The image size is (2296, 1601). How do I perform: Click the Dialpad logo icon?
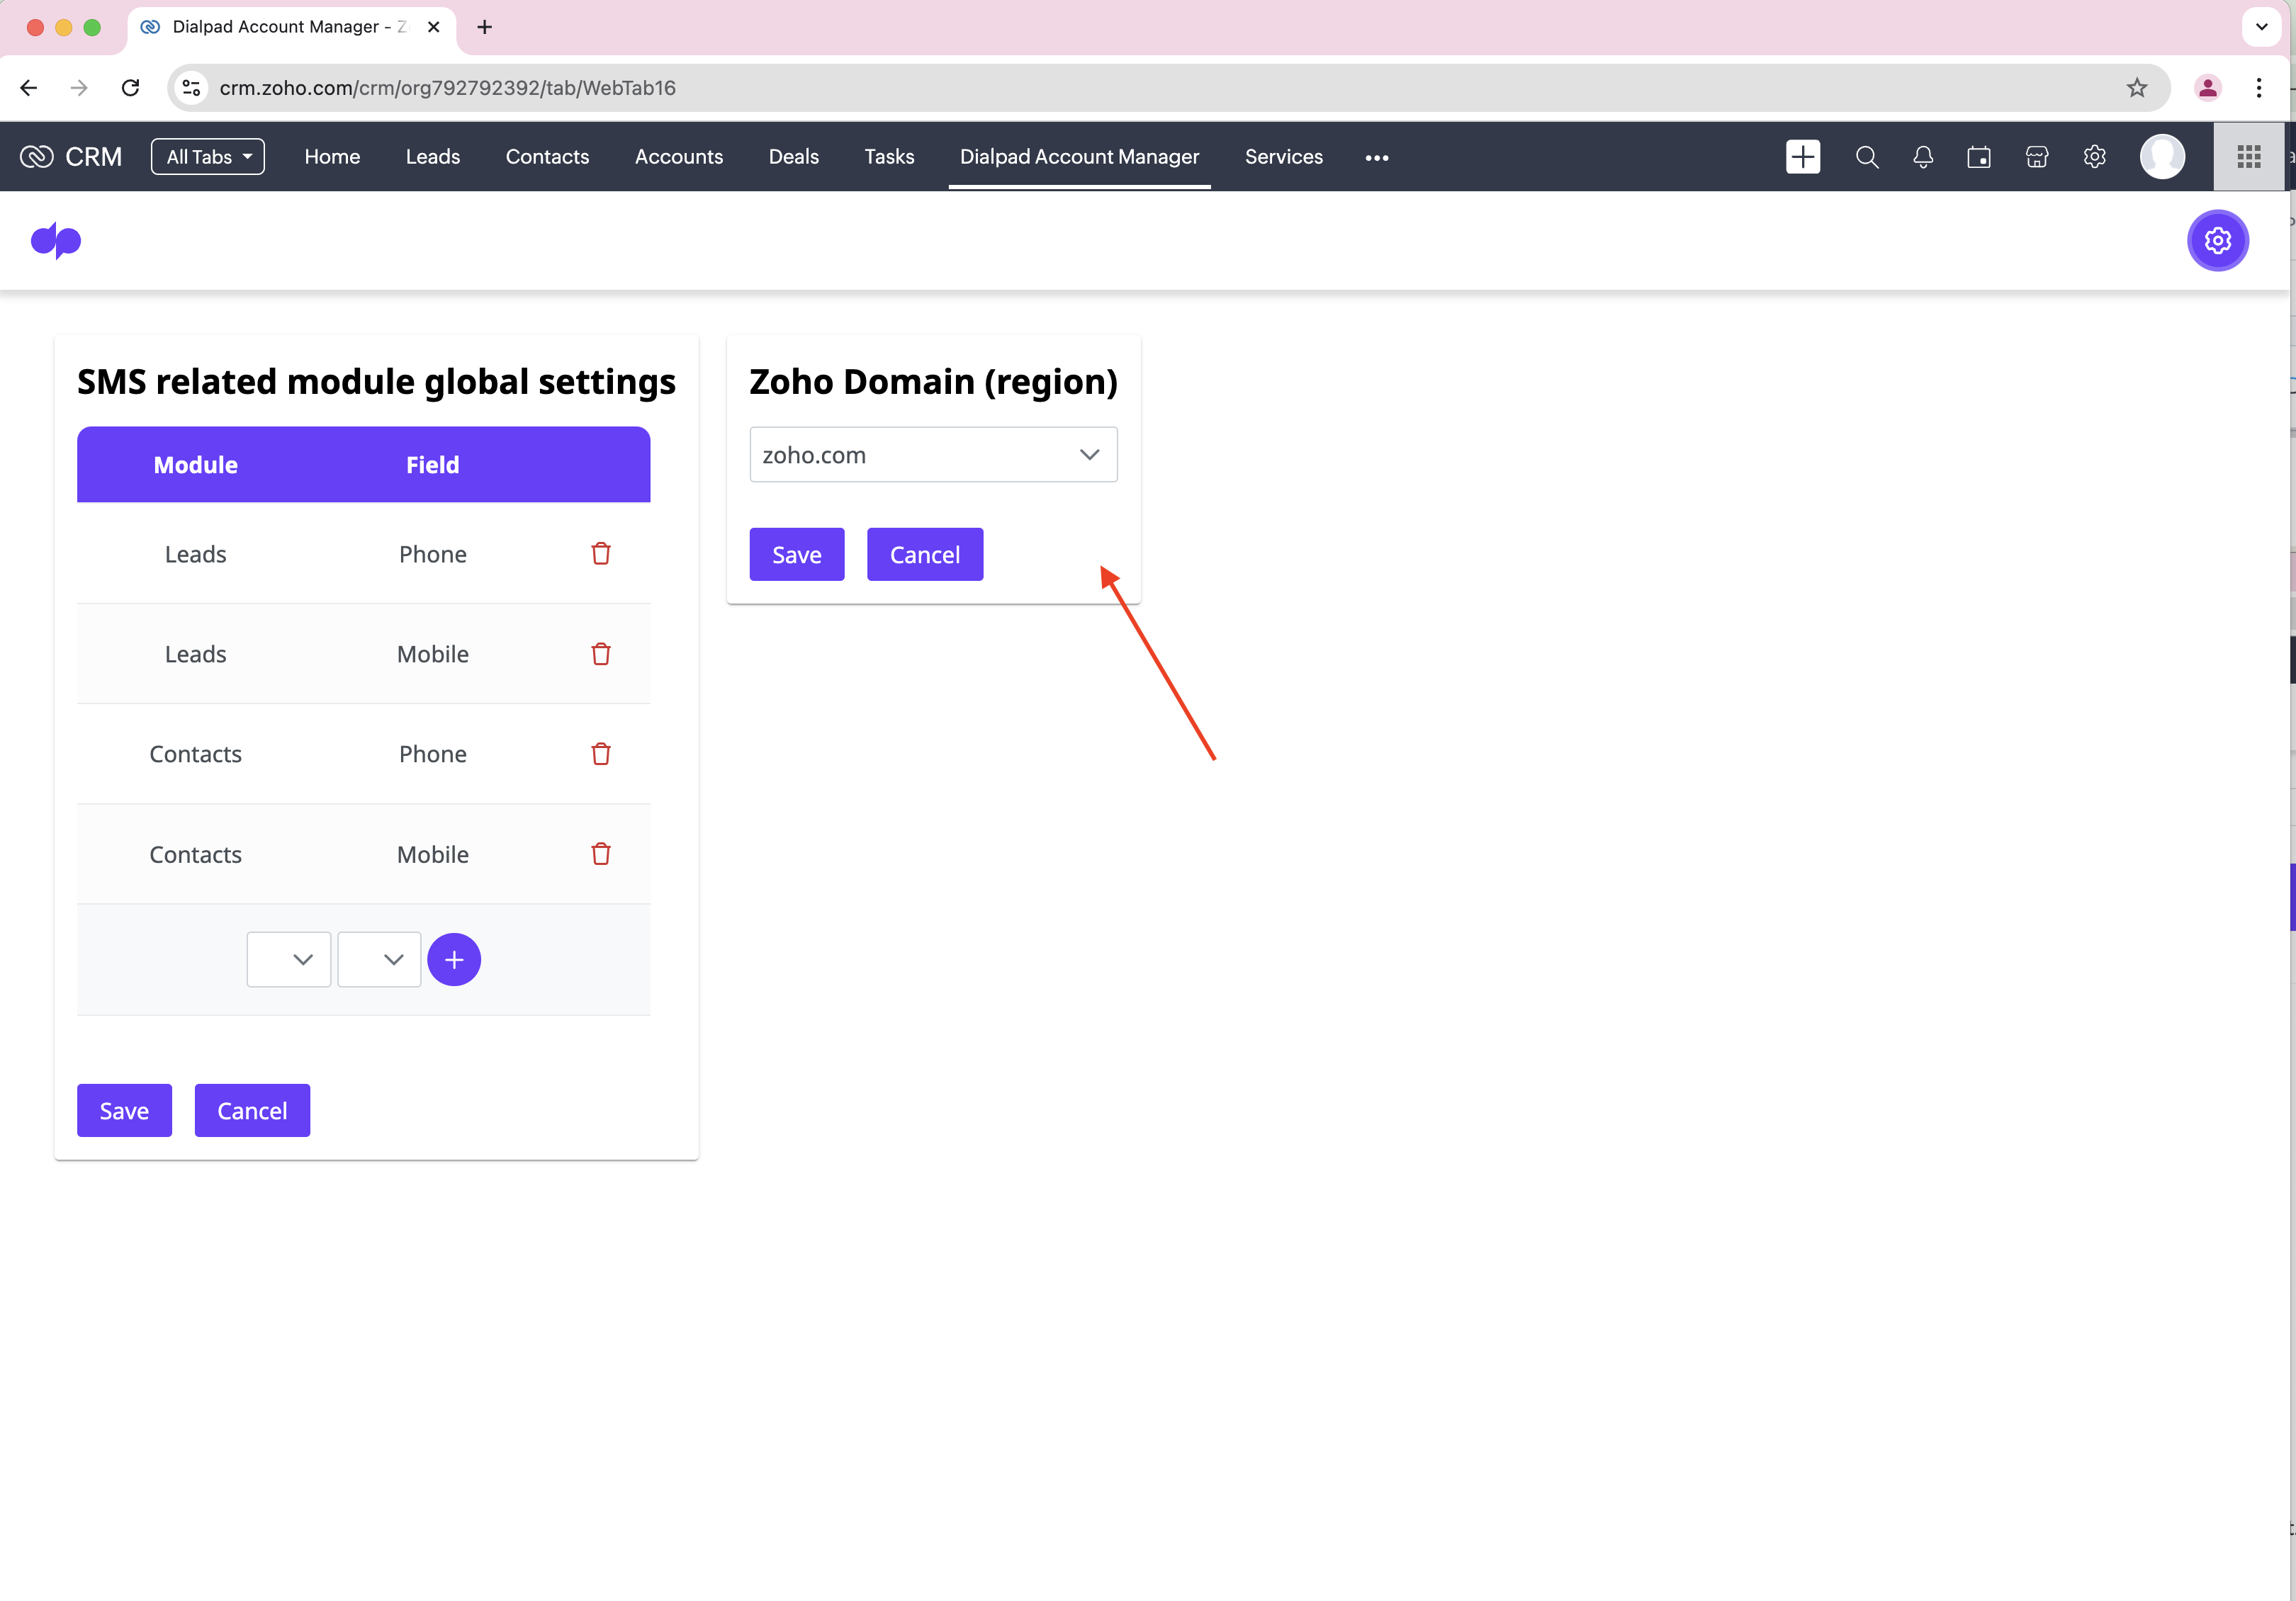56,240
